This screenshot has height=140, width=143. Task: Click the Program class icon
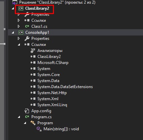click(33, 123)
